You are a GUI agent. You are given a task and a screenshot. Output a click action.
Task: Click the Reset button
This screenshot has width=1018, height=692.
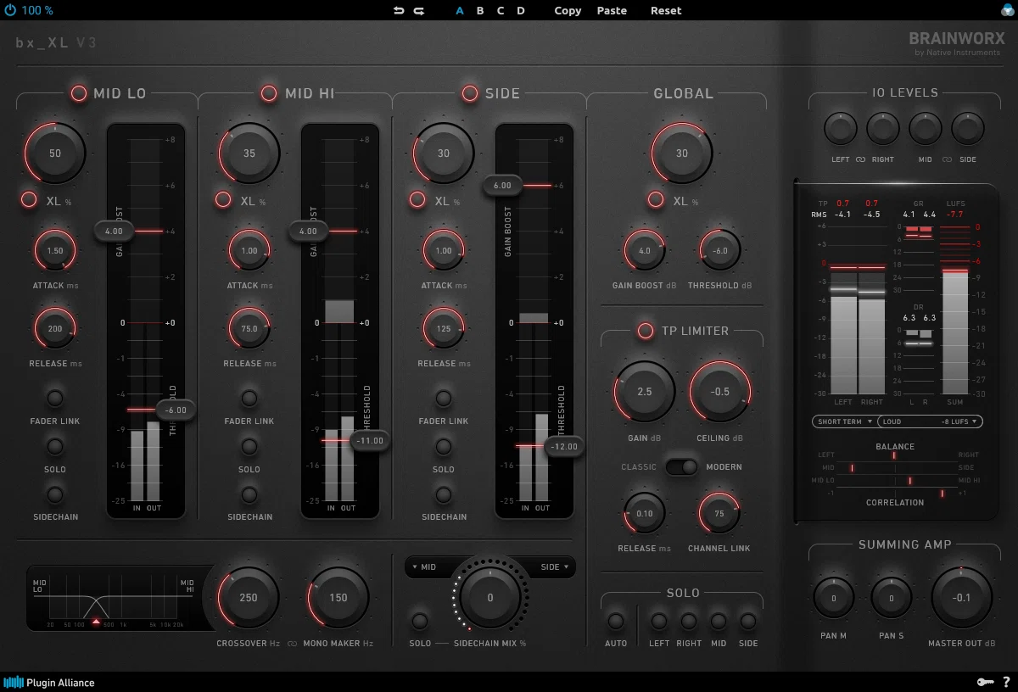(x=666, y=11)
